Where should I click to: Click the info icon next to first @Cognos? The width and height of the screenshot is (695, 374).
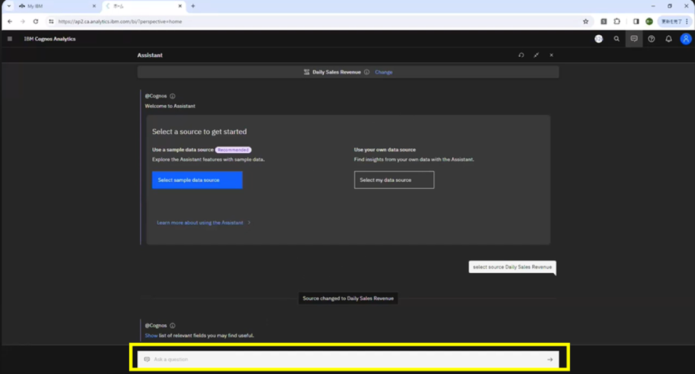(x=173, y=96)
